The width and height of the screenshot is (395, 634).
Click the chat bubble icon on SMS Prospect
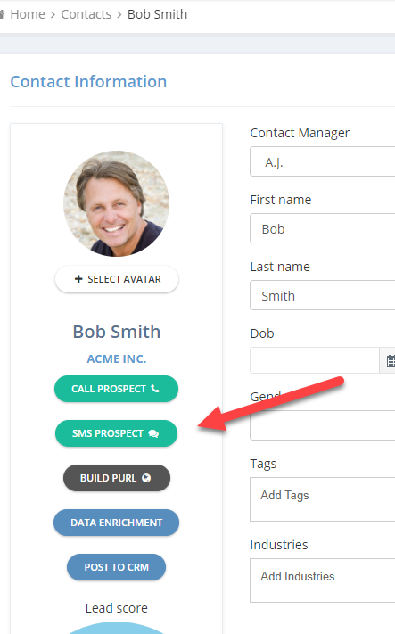[153, 433]
